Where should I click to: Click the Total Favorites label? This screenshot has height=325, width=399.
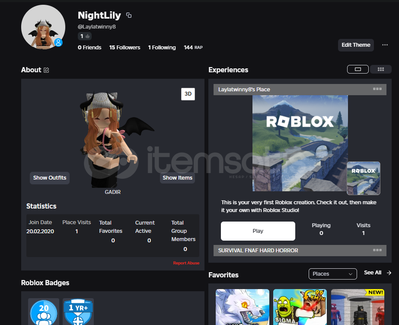[x=111, y=227]
